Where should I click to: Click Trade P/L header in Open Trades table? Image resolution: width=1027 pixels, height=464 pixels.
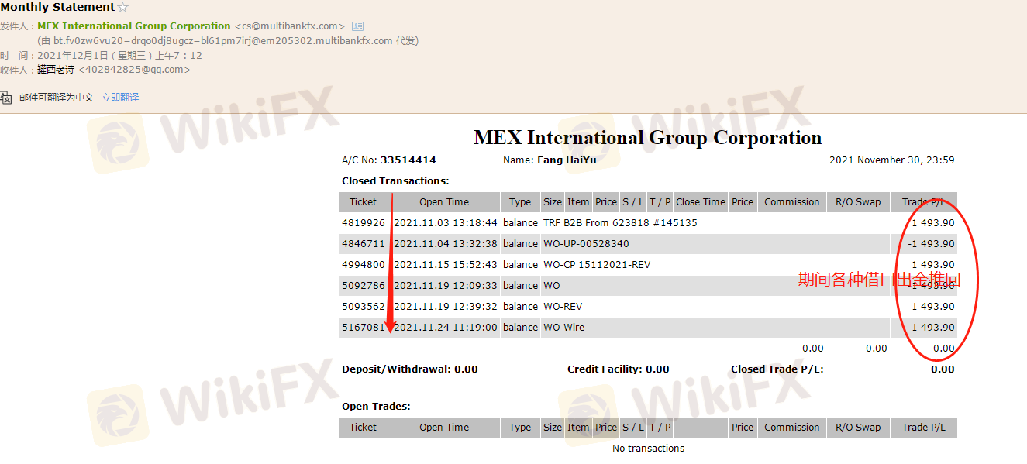pos(924,428)
